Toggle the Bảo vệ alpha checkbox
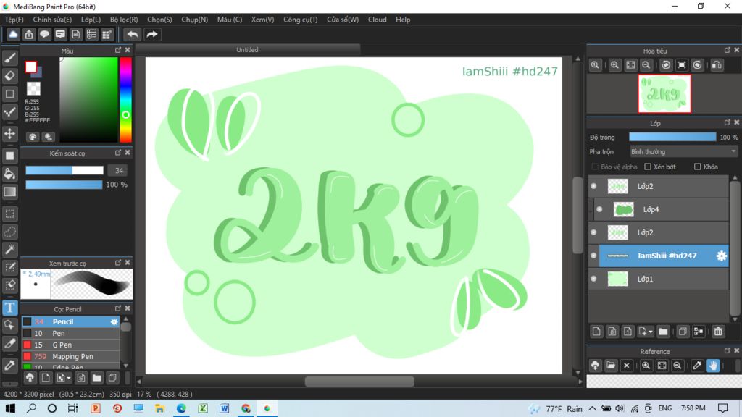This screenshot has height=417, width=742. (596, 167)
